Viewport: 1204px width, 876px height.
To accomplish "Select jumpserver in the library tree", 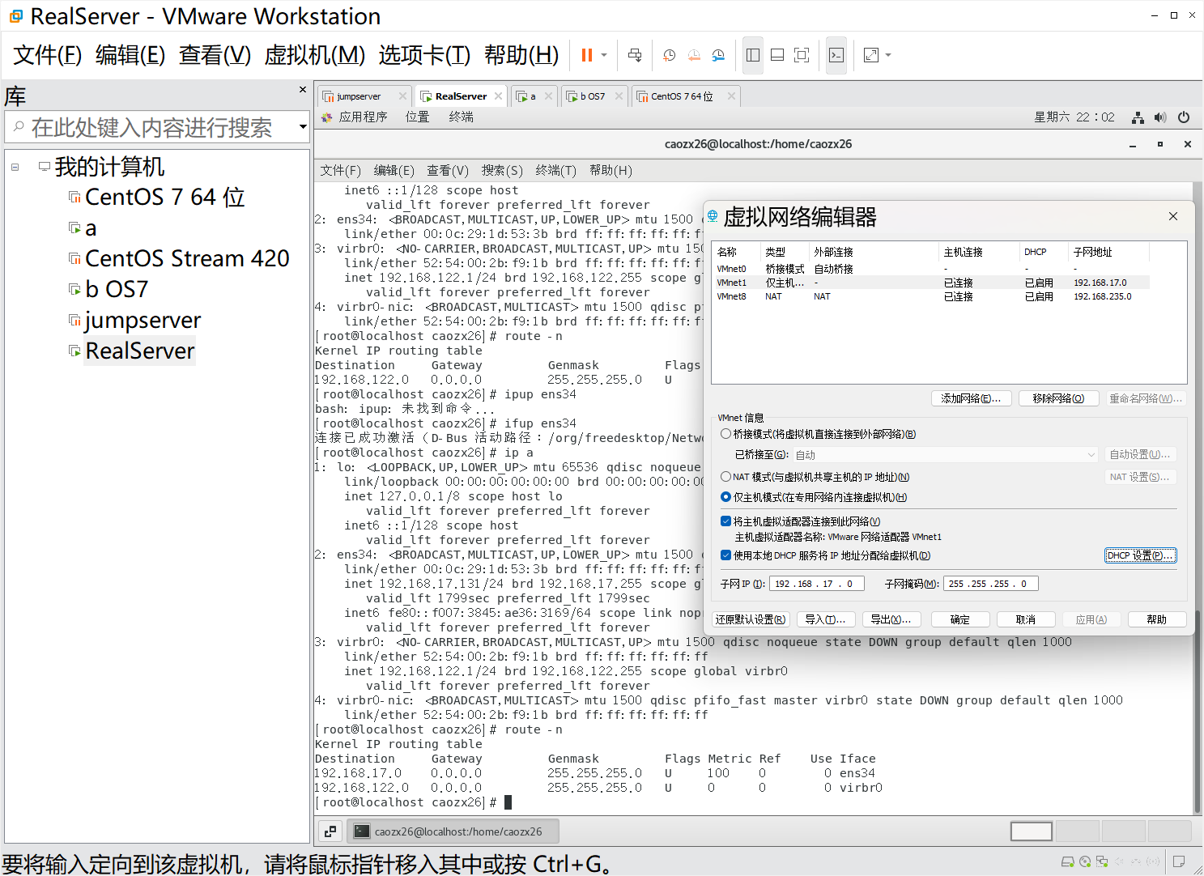I will (x=143, y=320).
